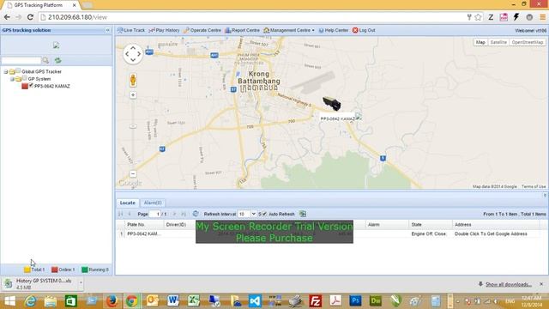Open Help Center

[x=334, y=31]
